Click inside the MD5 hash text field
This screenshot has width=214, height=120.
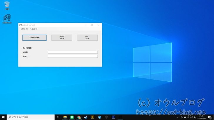[x=73, y=52]
